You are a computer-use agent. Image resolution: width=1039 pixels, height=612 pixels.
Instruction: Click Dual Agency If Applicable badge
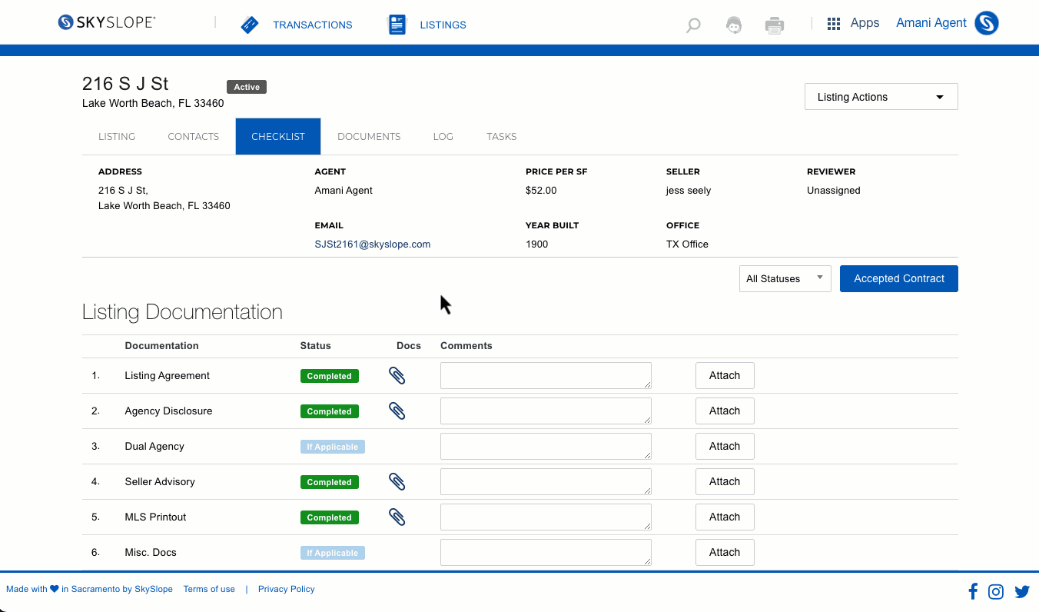332,447
